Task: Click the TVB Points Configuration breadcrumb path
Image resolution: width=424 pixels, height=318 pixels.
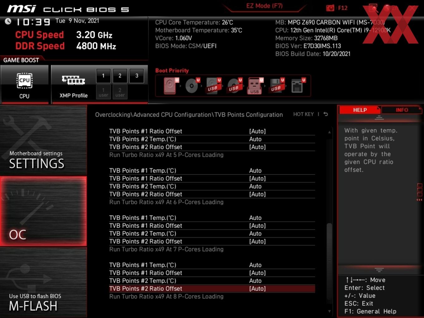Action: (x=189, y=115)
